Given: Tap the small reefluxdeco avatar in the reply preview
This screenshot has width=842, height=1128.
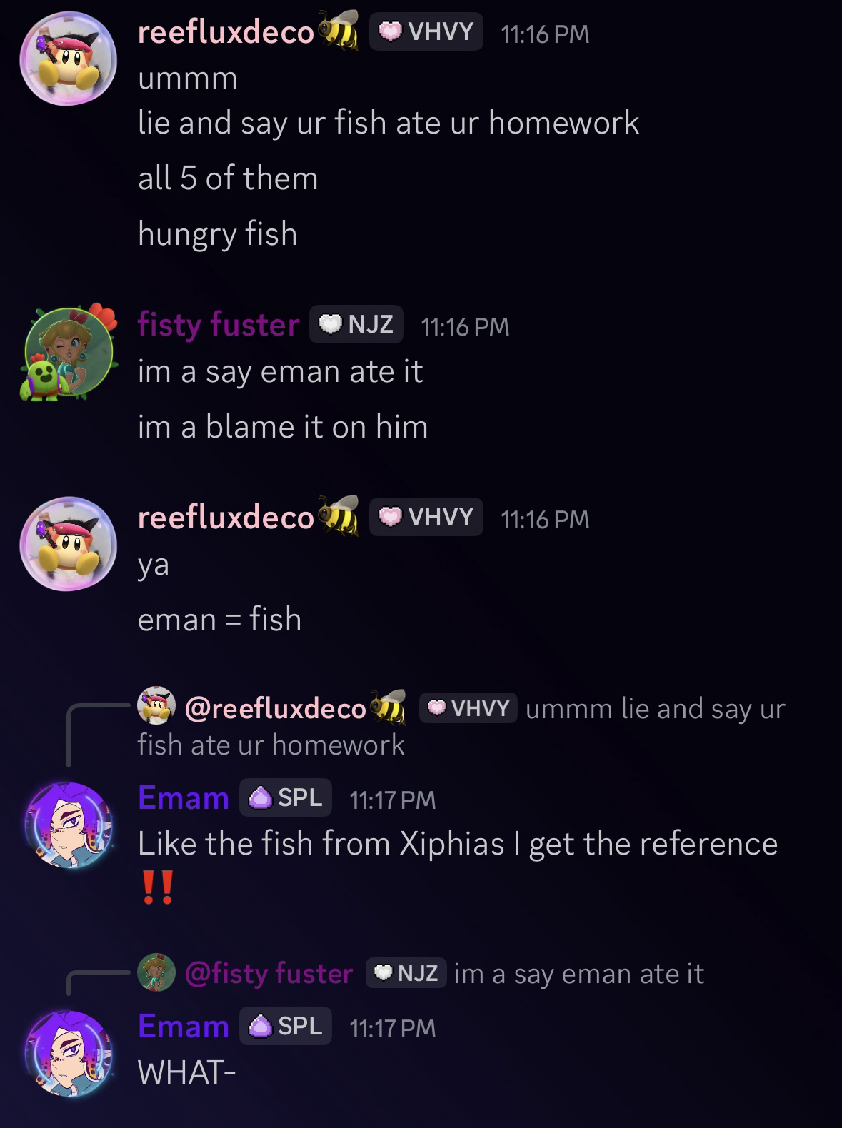Looking at the screenshot, I should [x=156, y=706].
